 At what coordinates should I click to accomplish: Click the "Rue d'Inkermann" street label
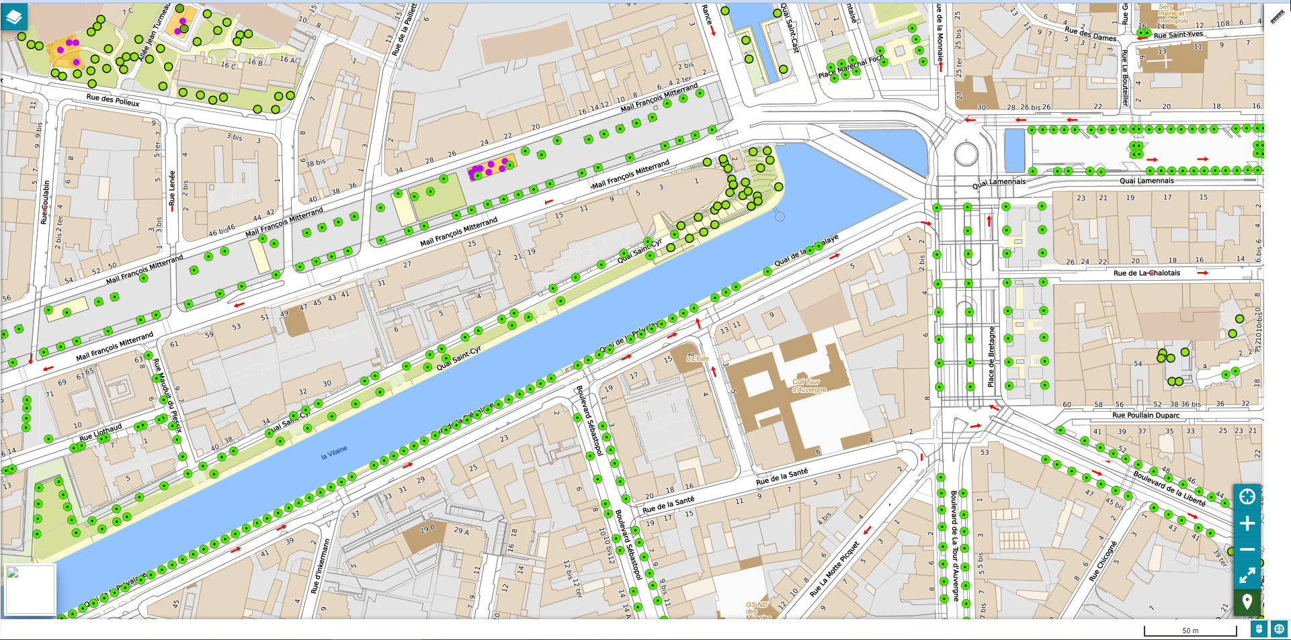tap(321, 566)
